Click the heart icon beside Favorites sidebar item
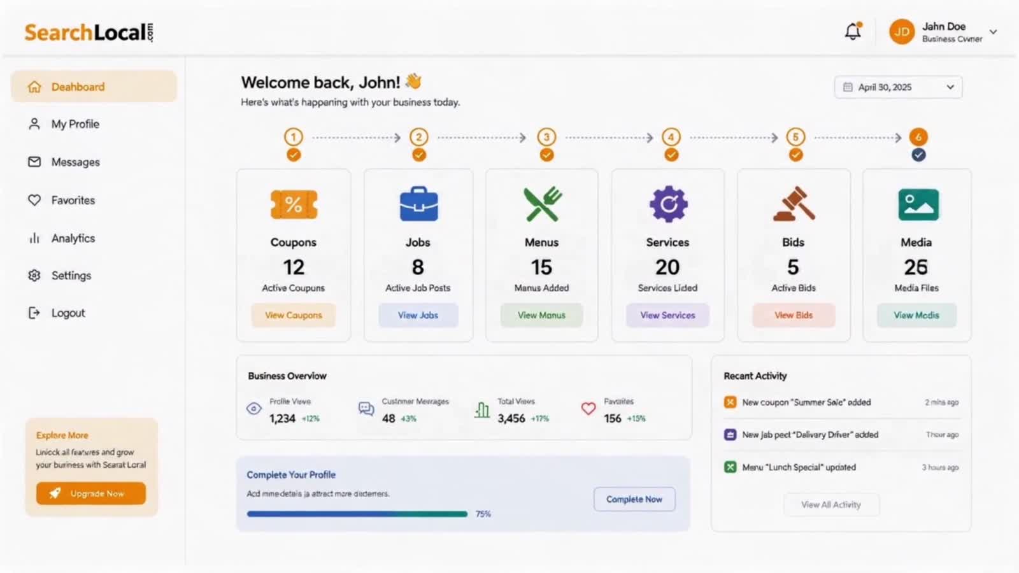 34,200
